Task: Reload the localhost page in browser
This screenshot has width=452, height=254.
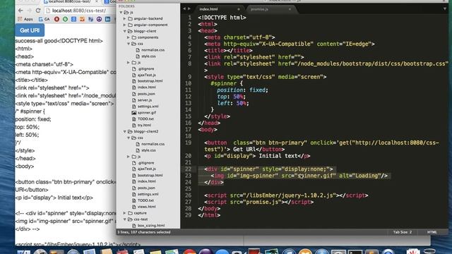Action: point(38,11)
